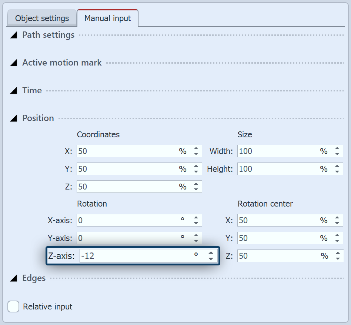Toggle the Time section triangle

click(x=14, y=91)
